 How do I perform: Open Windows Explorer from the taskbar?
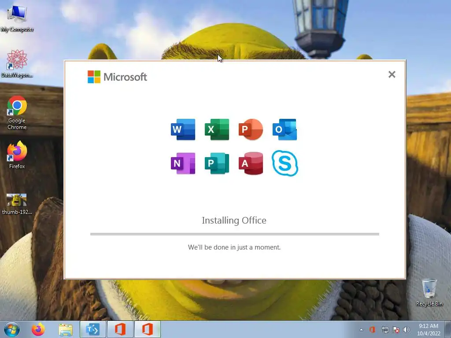(66, 329)
